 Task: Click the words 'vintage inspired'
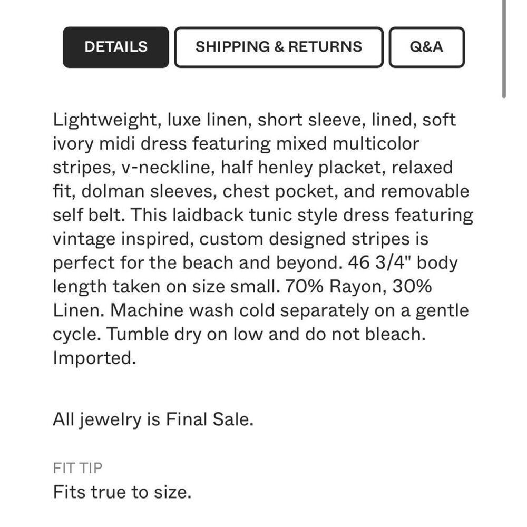tap(123, 239)
